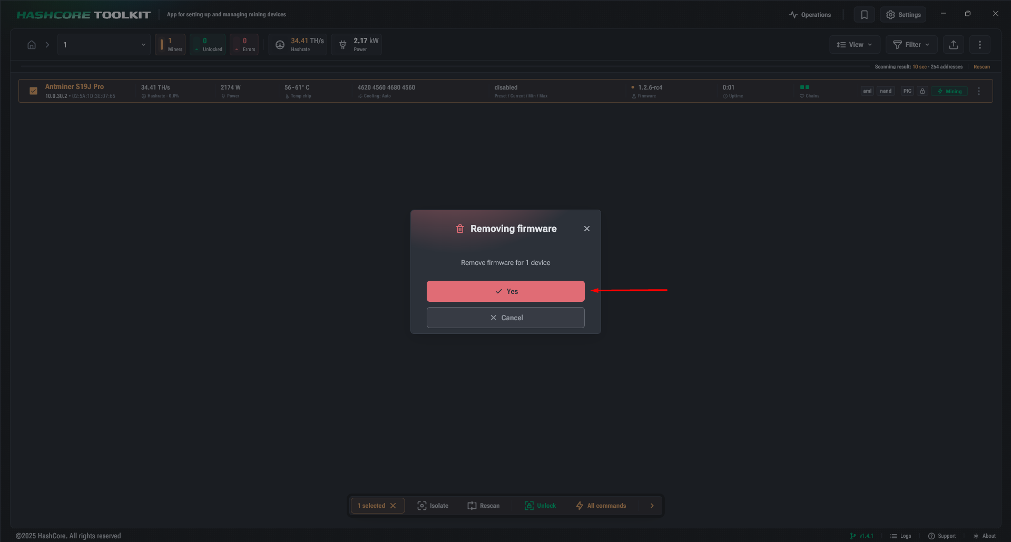Open Logs in the status bar

(x=900, y=536)
